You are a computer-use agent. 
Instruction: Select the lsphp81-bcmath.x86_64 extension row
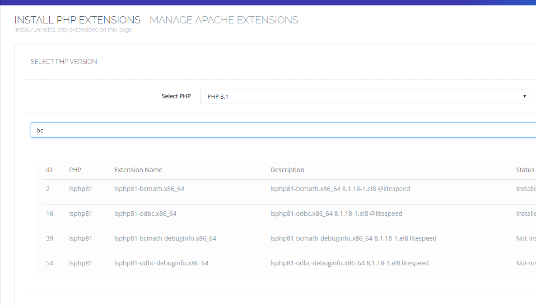[149, 188]
